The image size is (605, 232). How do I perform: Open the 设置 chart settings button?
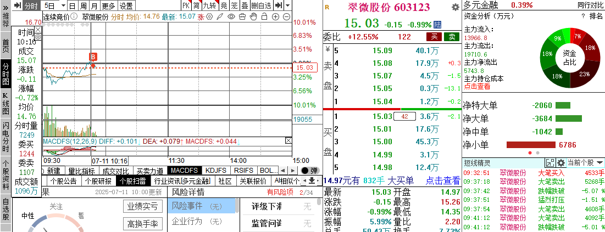(126, 5)
